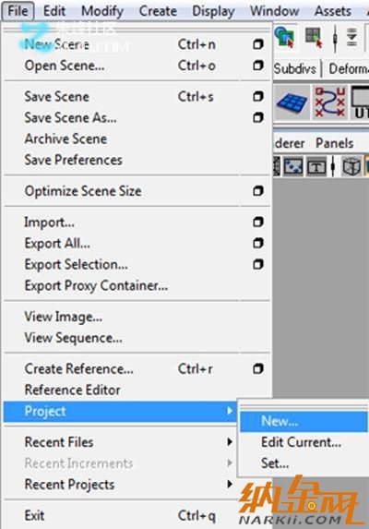Expand the highlighted Project submenu arrow
The height and width of the screenshot is (529, 369).
tap(230, 411)
